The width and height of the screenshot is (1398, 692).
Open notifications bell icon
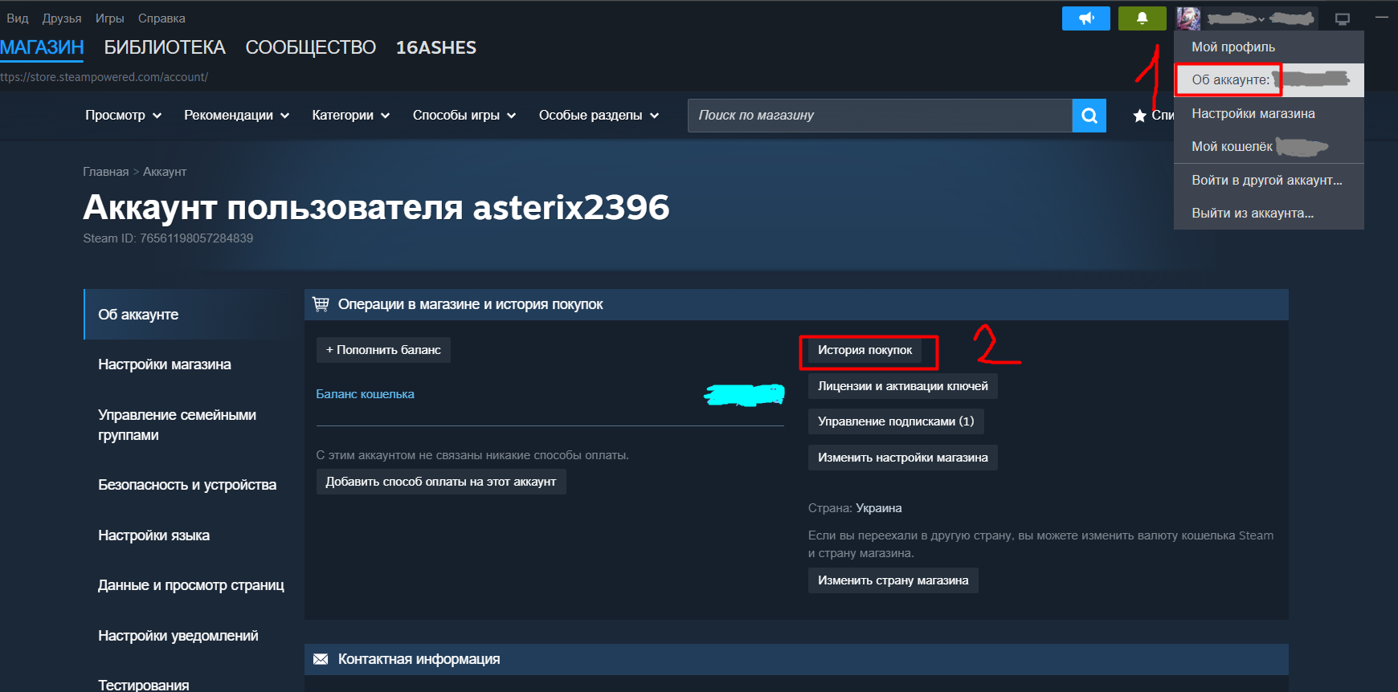pos(1142,18)
